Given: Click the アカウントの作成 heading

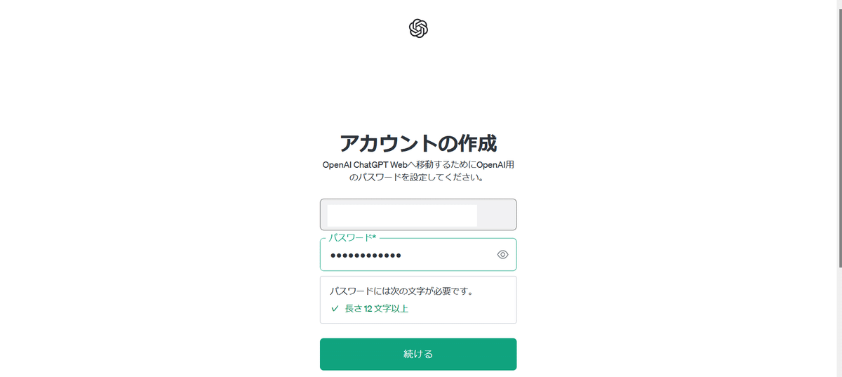Looking at the screenshot, I should click(x=418, y=143).
